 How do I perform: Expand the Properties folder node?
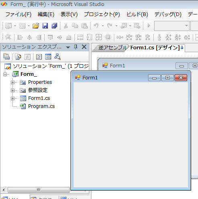pyautogui.click(x=12, y=82)
